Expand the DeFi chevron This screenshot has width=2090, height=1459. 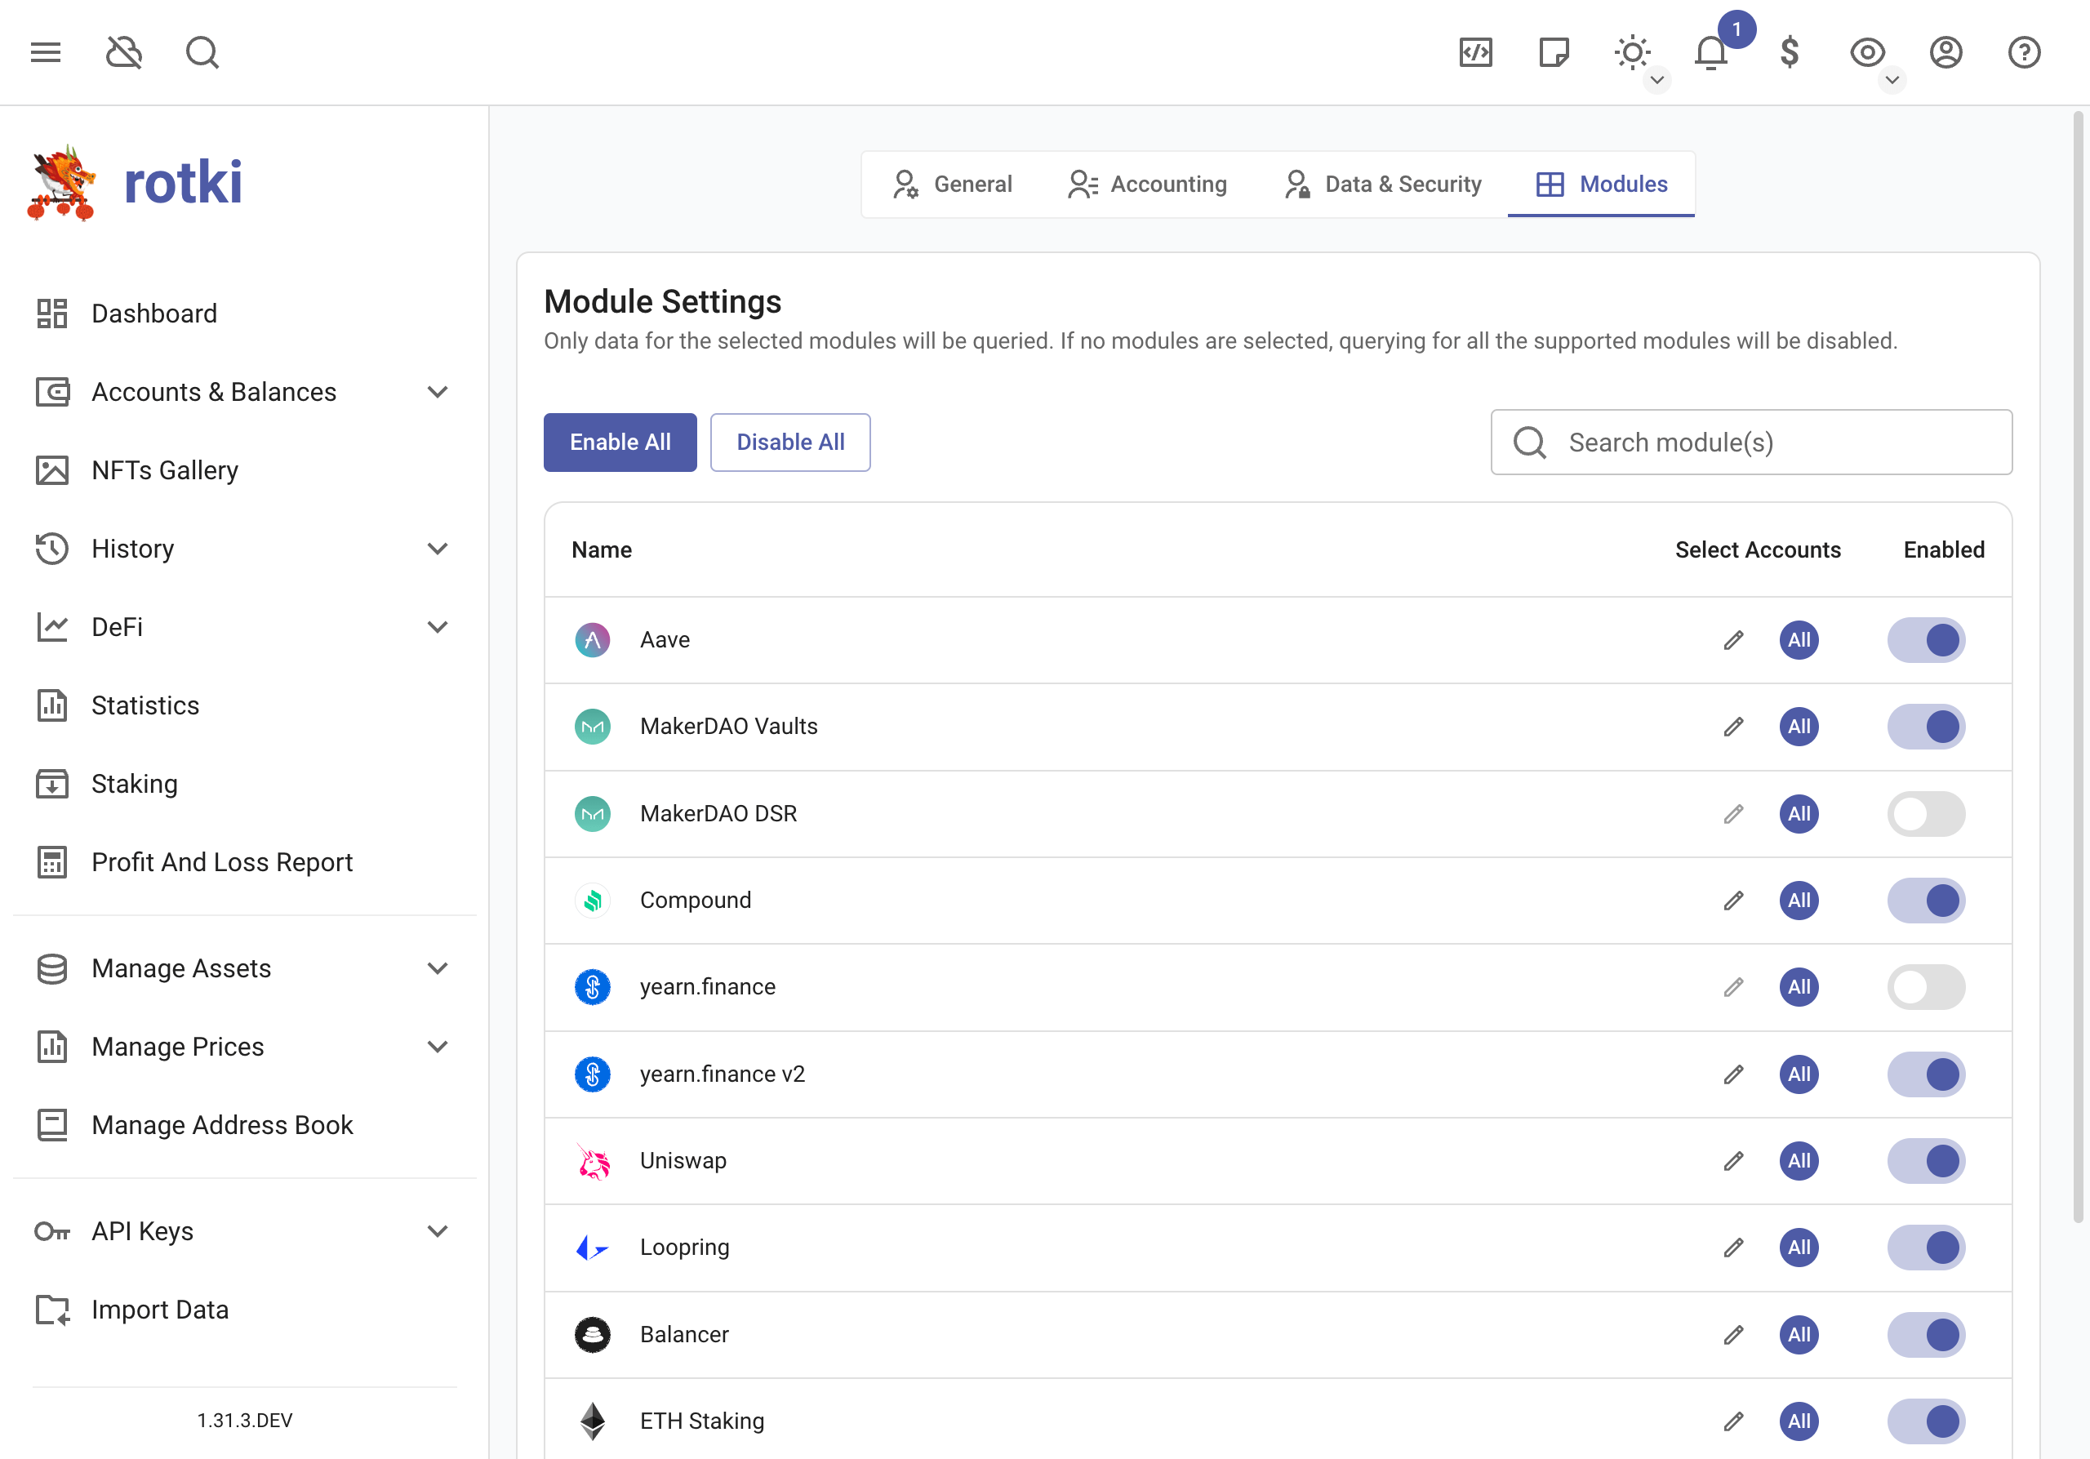pos(438,627)
